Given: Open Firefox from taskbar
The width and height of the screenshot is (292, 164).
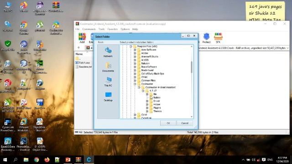Looking at the screenshot, I should [x=47, y=160].
